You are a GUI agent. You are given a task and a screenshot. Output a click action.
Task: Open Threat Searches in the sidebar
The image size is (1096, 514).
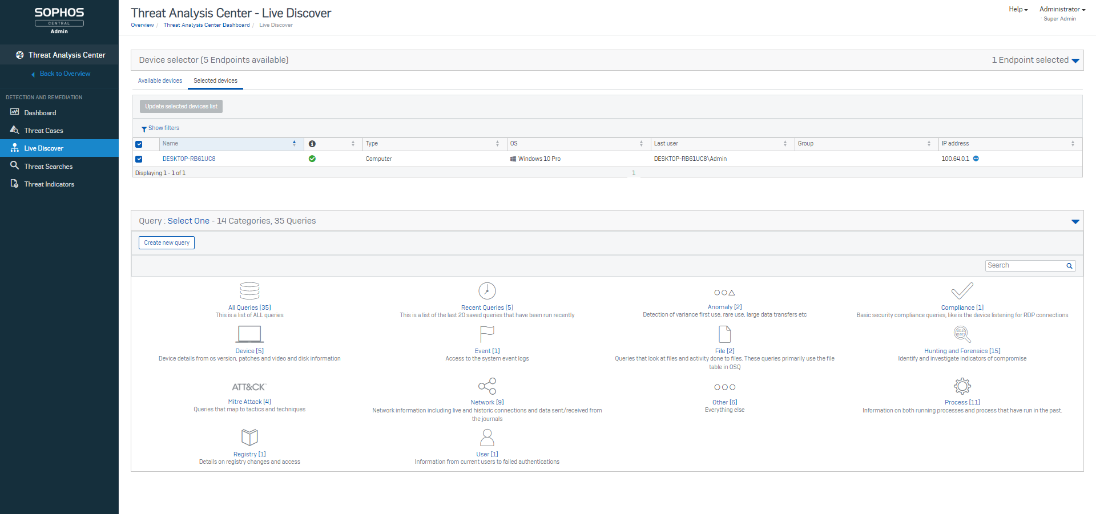pyautogui.click(x=48, y=167)
